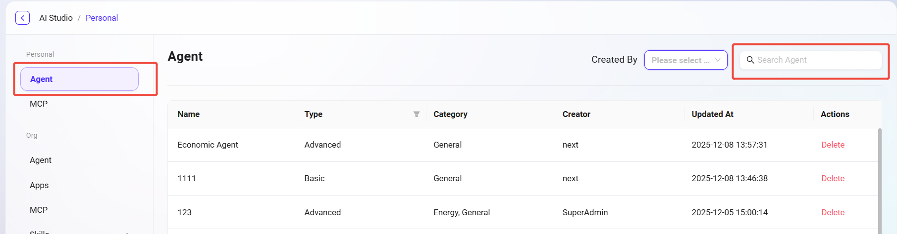
Task: Click the AI Studio breadcrumb
Action: pyautogui.click(x=56, y=18)
